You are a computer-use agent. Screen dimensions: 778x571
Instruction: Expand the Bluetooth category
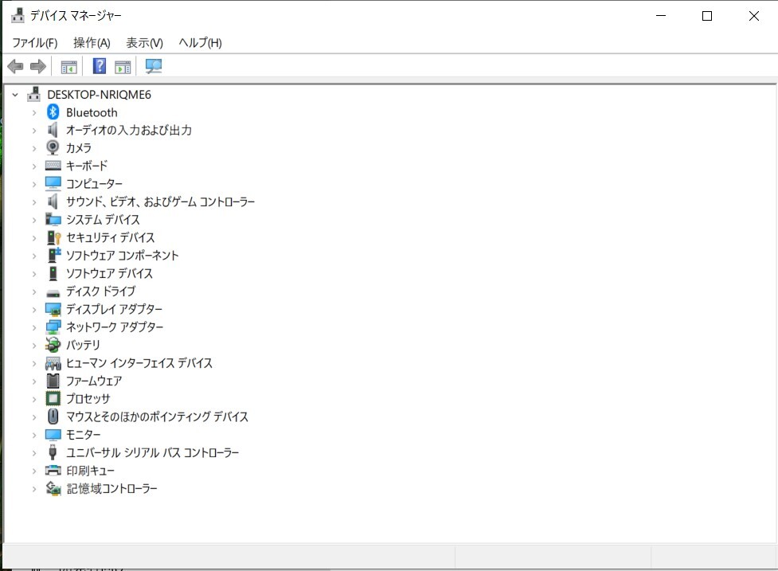(34, 112)
